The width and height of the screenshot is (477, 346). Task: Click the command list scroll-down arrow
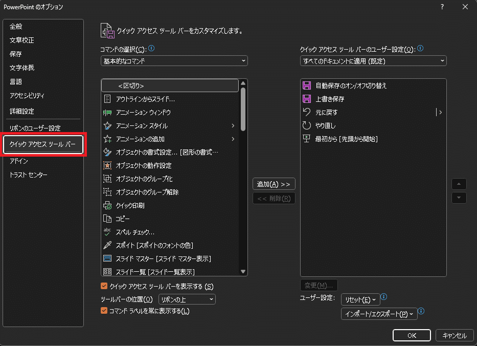(x=243, y=271)
